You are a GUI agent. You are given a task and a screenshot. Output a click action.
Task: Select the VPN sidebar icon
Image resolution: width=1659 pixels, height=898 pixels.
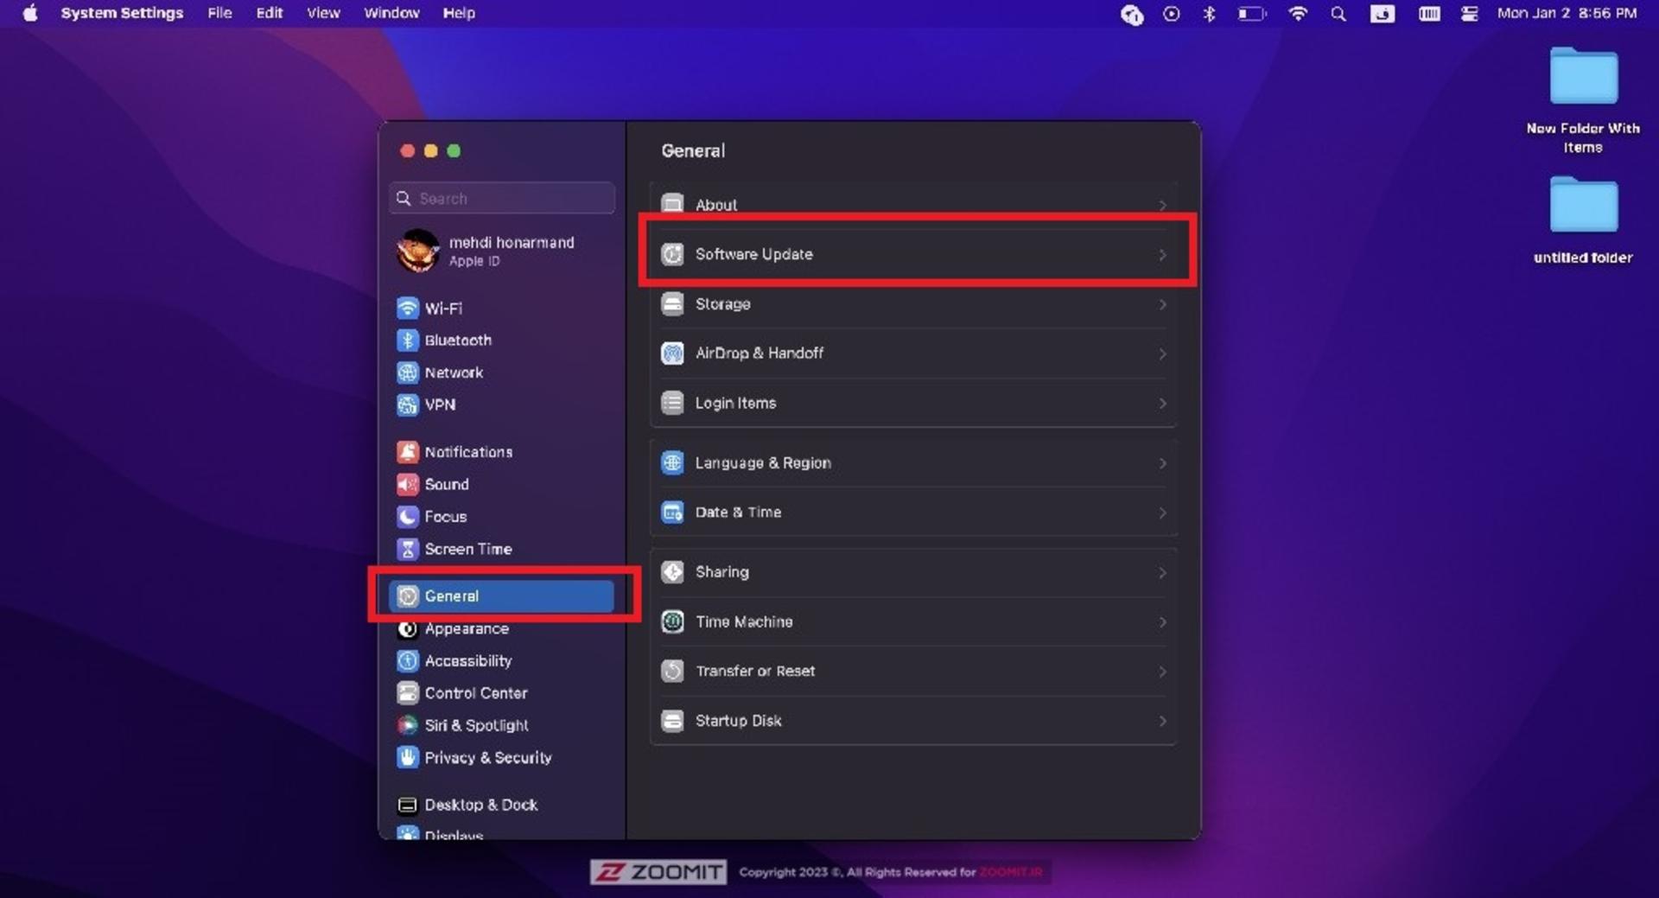coord(407,404)
